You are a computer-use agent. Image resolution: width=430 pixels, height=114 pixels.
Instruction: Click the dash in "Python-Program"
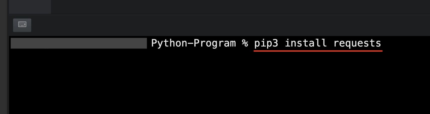(190, 43)
